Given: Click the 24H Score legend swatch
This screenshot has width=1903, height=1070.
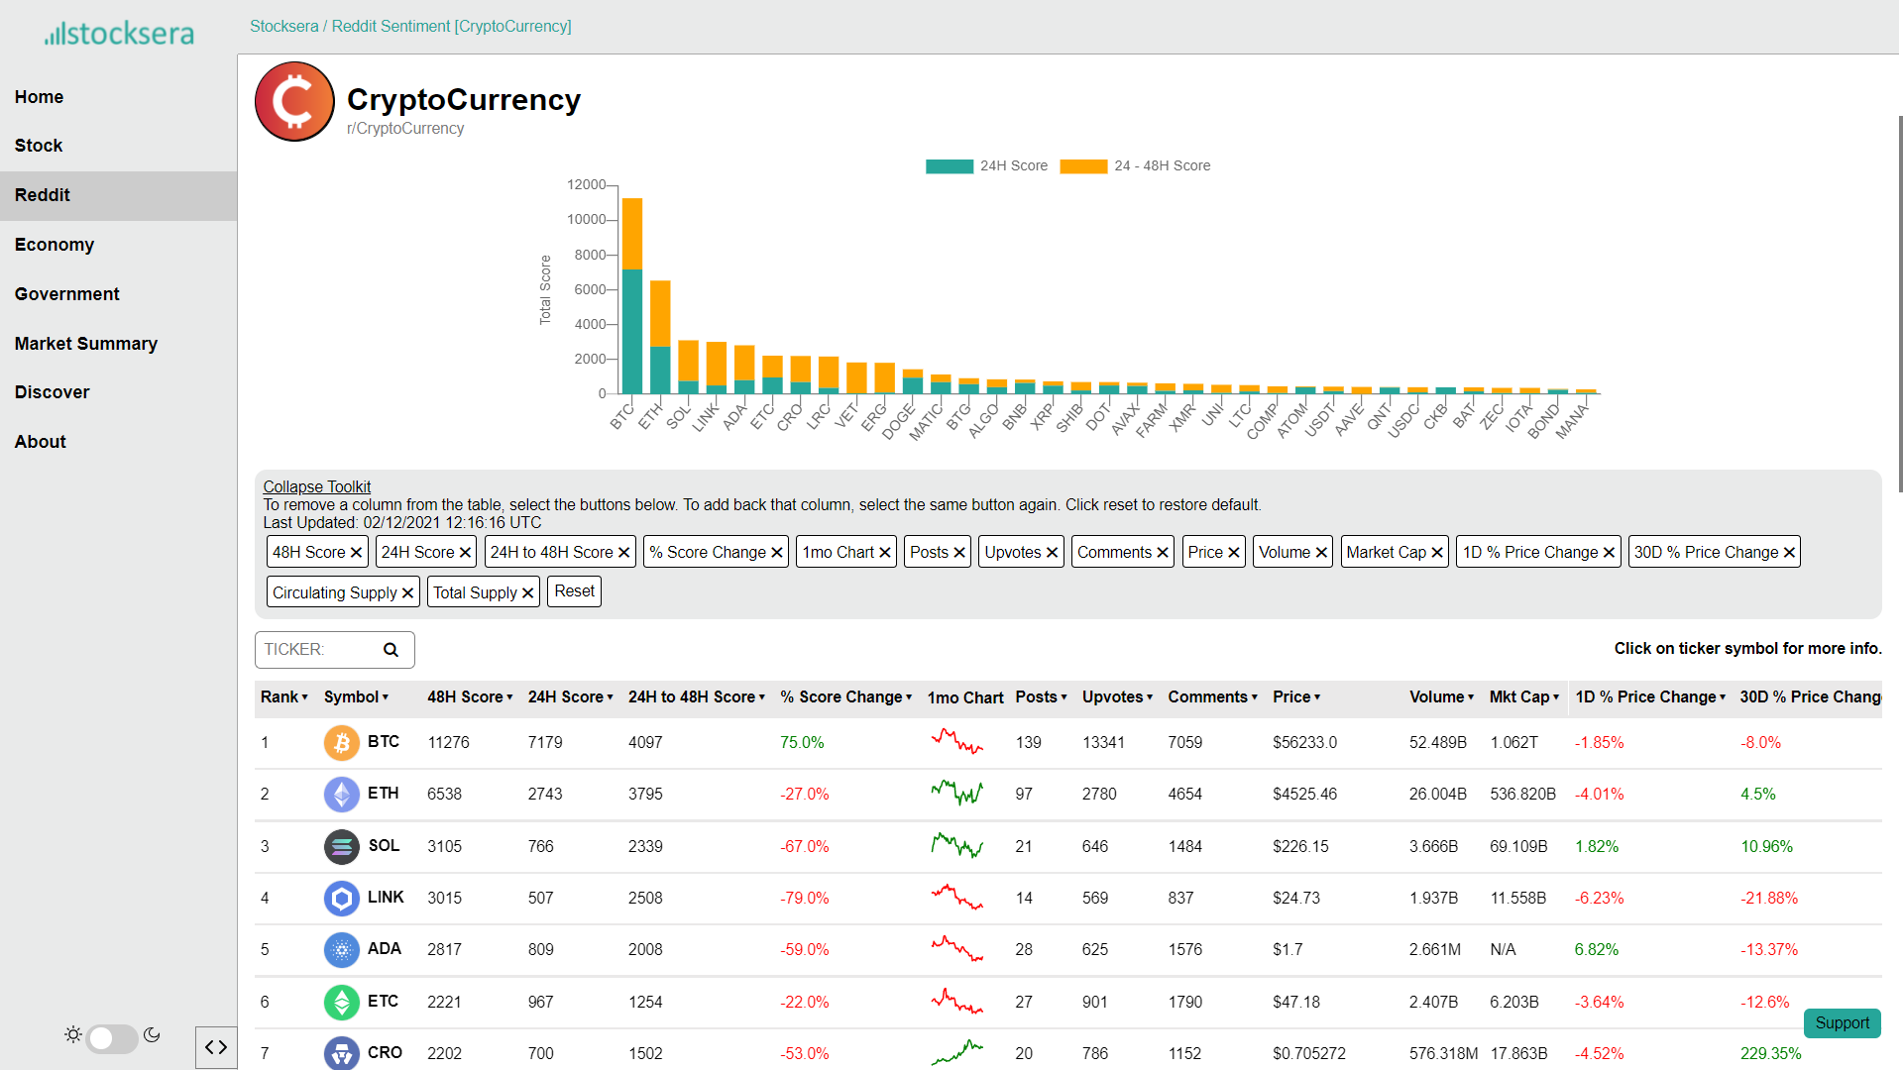Looking at the screenshot, I should 949,166.
